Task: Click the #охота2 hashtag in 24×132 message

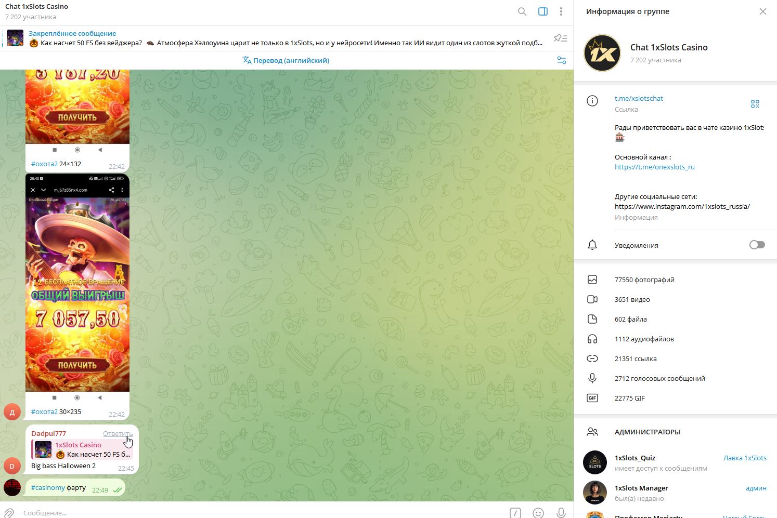Action: [x=44, y=164]
